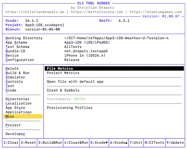Open the Project menu entry
Image resolution: width=187 pixels, height=149 pixels.
pos(13,125)
